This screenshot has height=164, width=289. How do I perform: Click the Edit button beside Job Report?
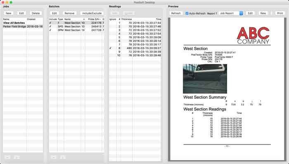[250, 13]
